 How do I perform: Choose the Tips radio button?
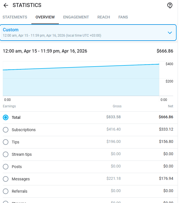(x=6, y=142)
